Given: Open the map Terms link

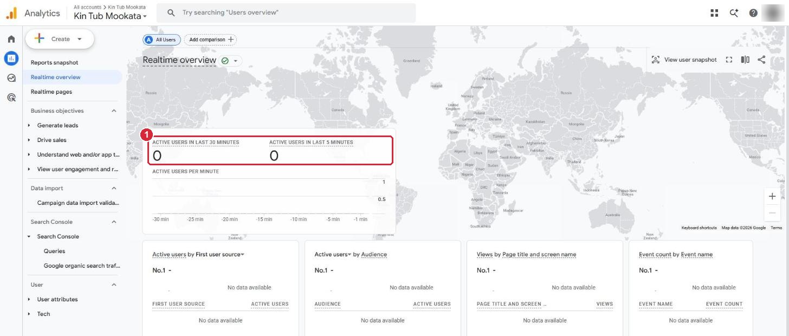Looking at the screenshot, I should tap(776, 228).
